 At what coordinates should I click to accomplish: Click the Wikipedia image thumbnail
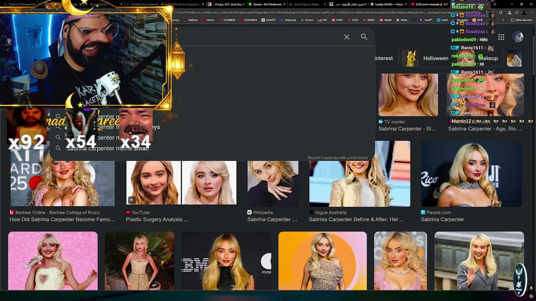(x=273, y=183)
